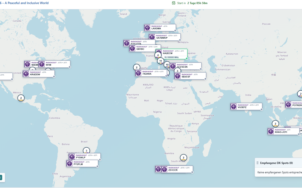Open the 2-station cluster over South Africa
The width and height of the screenshot is (302, 188).
(183, 158)
